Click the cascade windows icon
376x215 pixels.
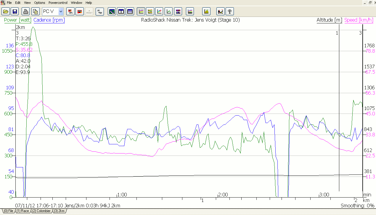[x=112, y=12]
